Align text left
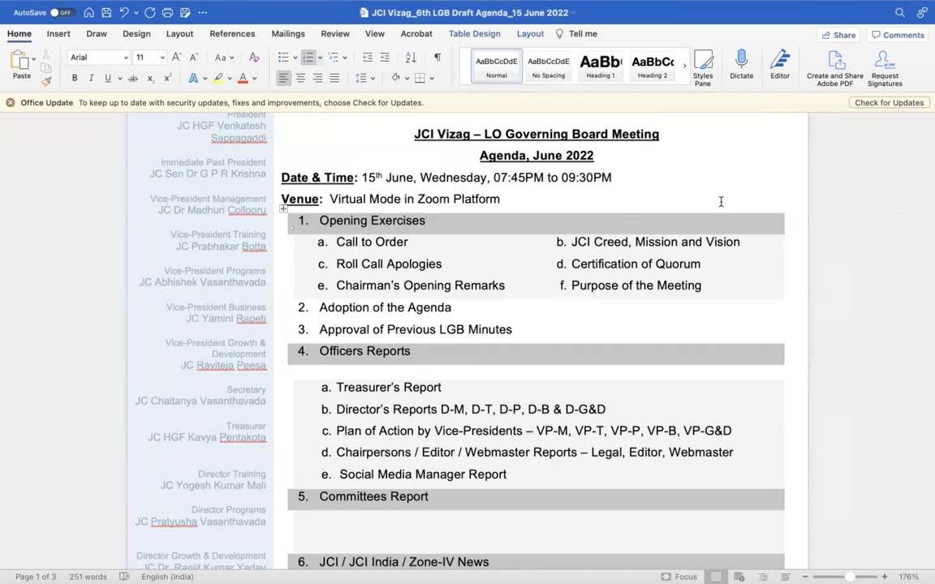This screenshot has width=935, height=584. click(283, 78)
